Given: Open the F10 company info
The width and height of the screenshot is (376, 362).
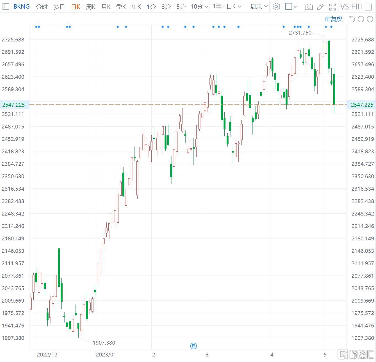Looking at the screenshot, I should click(x=357, y=7).
